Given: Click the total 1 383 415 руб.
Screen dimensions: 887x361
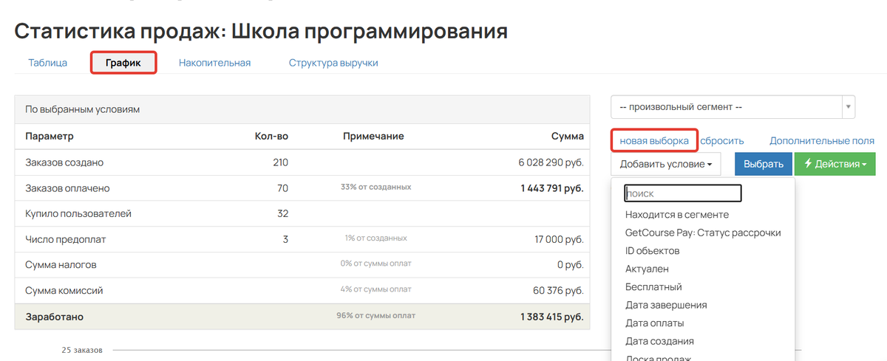Looking at the screenshot, I should pos(551,317).
